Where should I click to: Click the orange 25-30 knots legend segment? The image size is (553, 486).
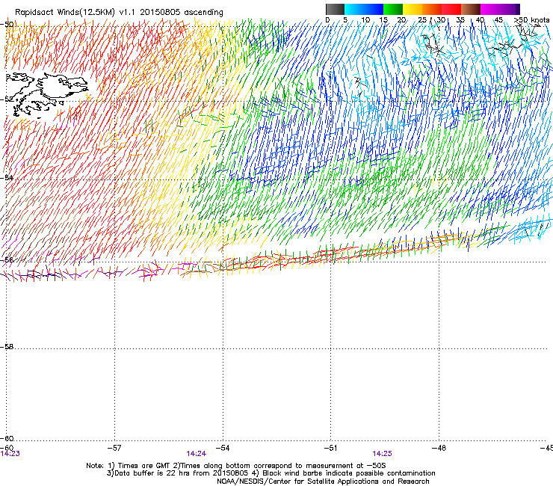tap(432, 9)
